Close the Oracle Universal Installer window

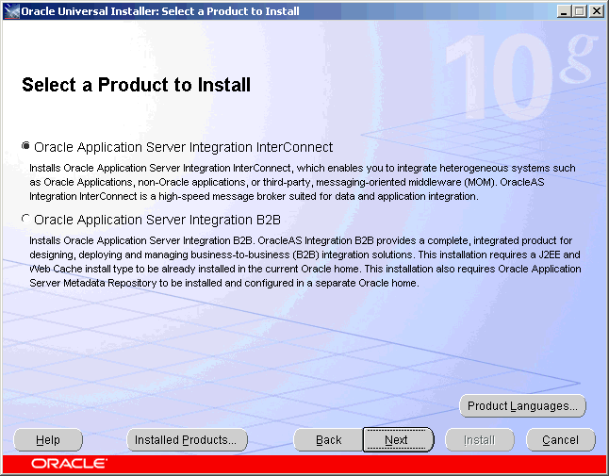pos(597,11)
